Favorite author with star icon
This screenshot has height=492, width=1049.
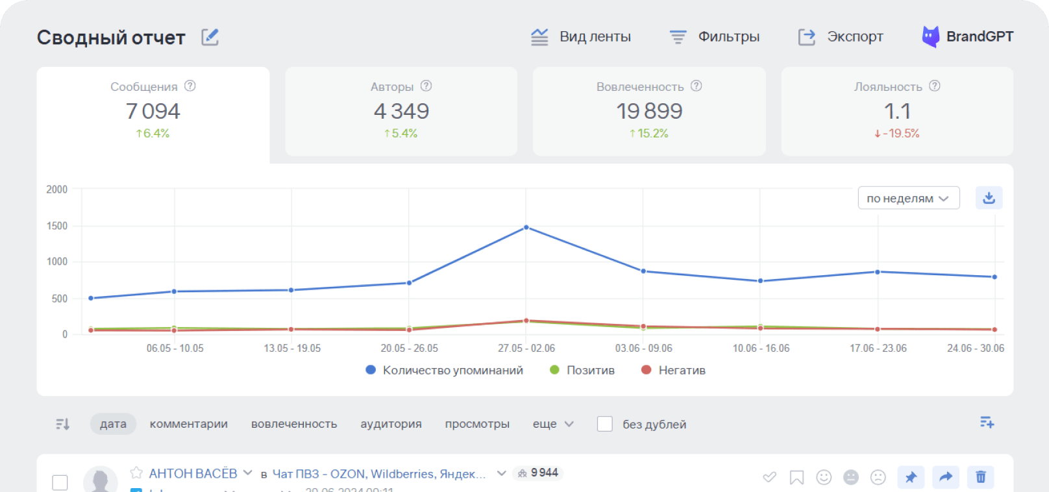point(136,473)
